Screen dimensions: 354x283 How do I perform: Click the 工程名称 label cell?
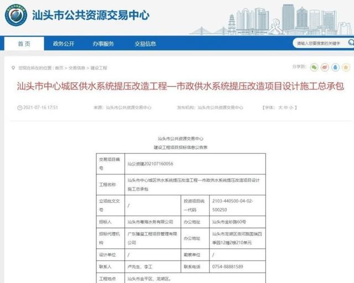[111, 185]
